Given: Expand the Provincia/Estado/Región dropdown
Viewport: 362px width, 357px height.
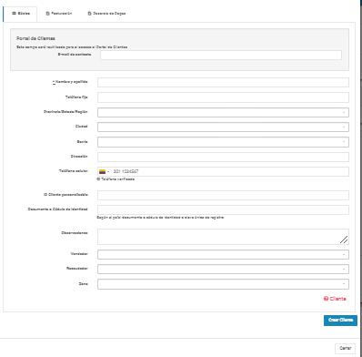Looking at the screenshot, I should pos(223,112).
